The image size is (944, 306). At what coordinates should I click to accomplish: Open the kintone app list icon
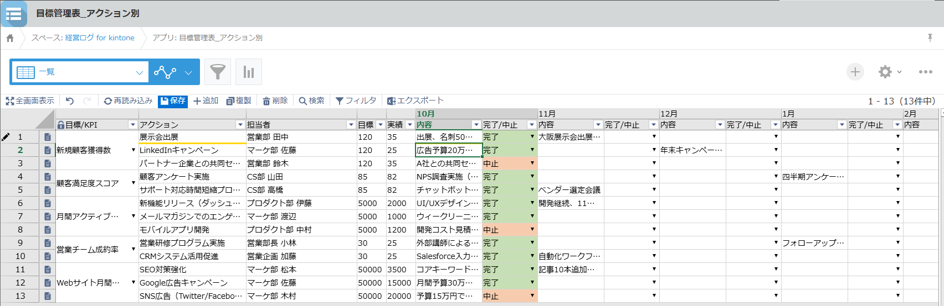pos(14,14)
